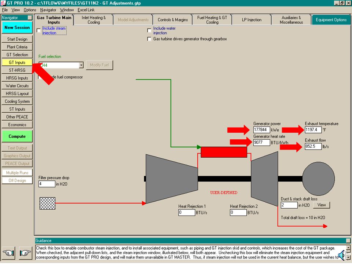Open HRSG Inputs section
The image size is (352, 264).
[x=17, y=78]
